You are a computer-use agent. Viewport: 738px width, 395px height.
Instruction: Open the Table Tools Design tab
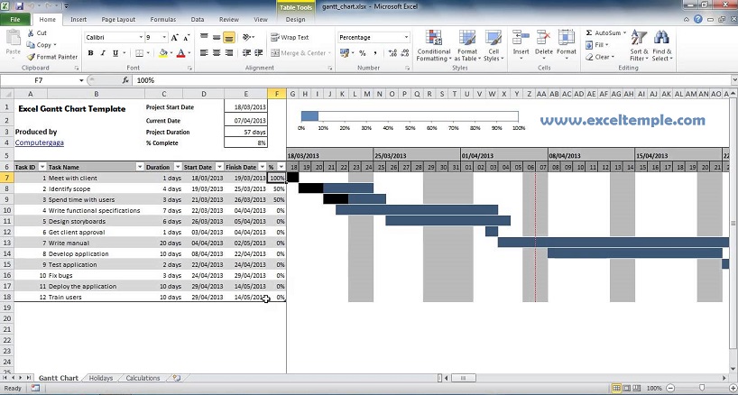[x=295, y=19]
